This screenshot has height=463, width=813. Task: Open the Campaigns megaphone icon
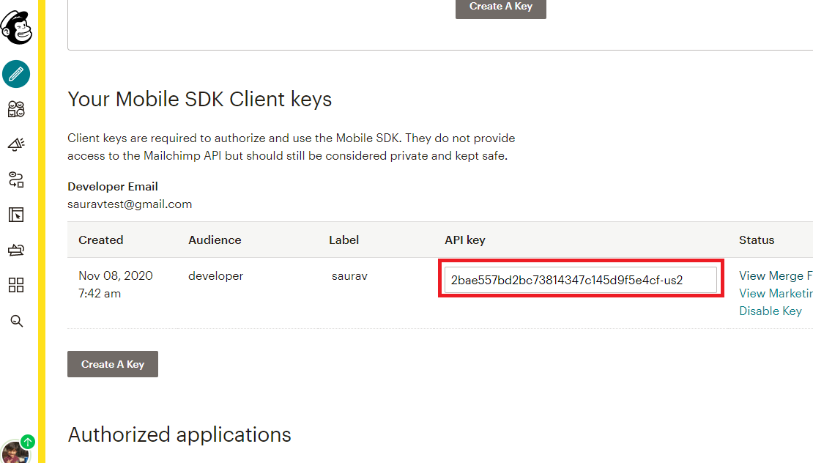click(16, 144)
